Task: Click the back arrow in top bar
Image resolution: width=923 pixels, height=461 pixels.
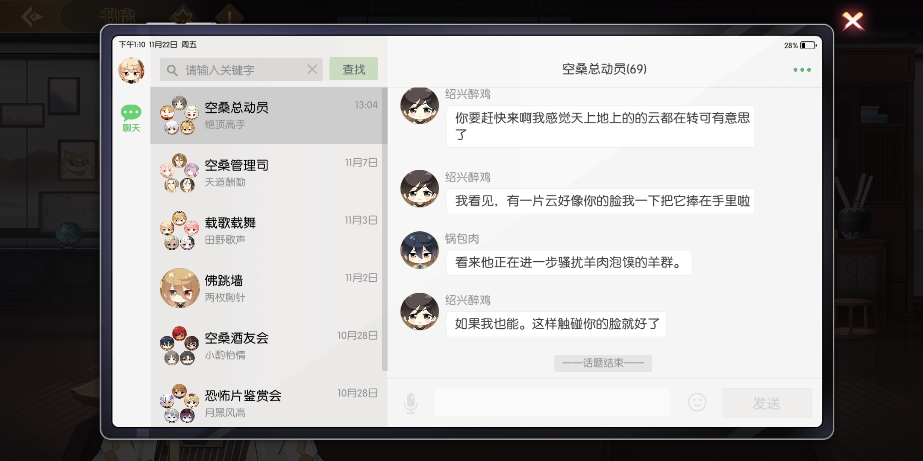Action: coord(32,17)
